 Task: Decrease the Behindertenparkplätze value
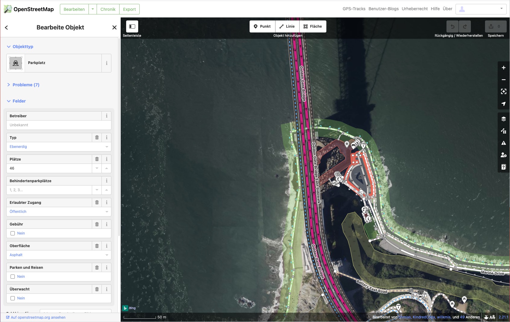(97, 190)
